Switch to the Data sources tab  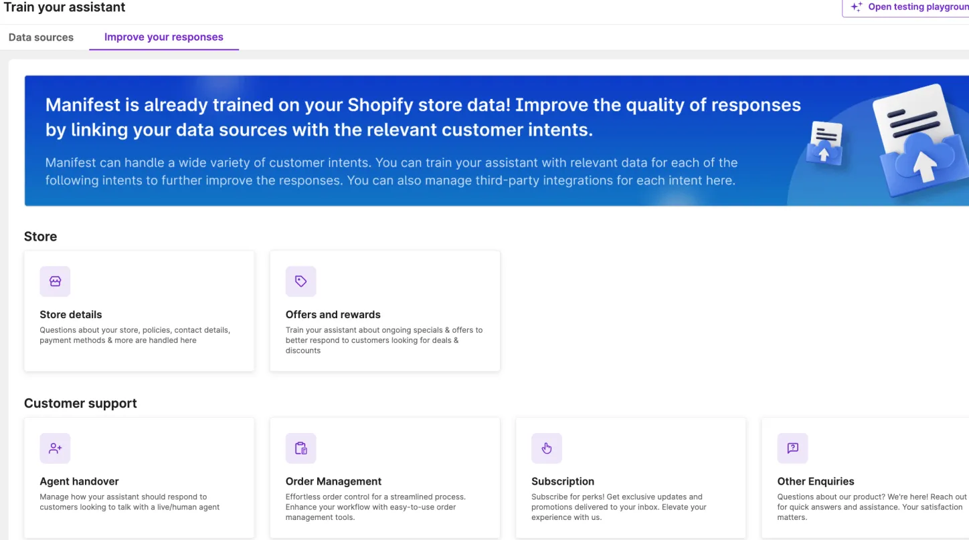pos(41,37)
